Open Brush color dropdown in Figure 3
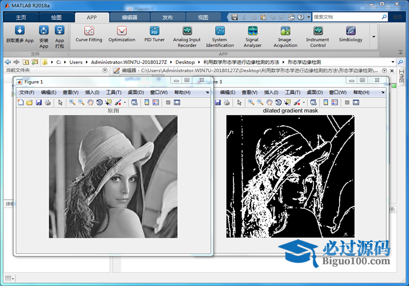This screenshot has width=409, height=286. pos(304,102)
